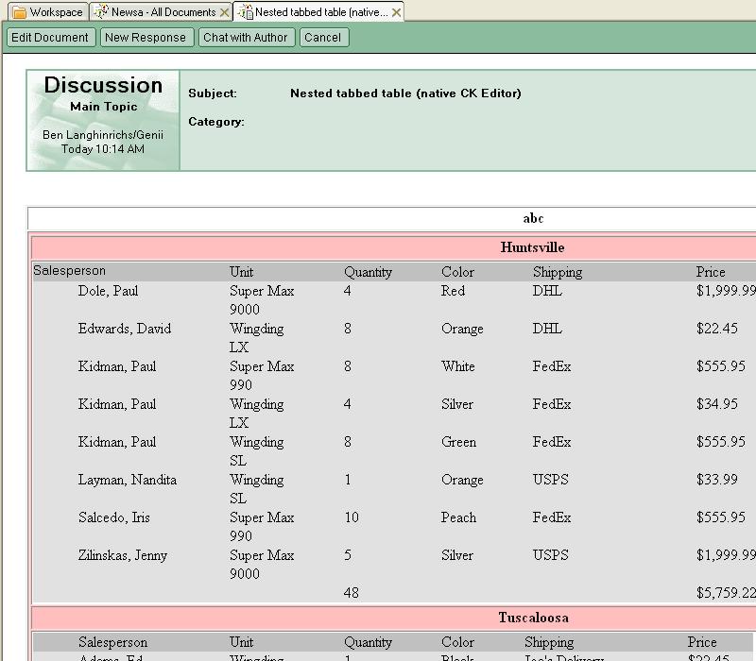Close the Newsa - All Documents tab
The height and width of the screenshot is (661, 756).
pos(224,12)
